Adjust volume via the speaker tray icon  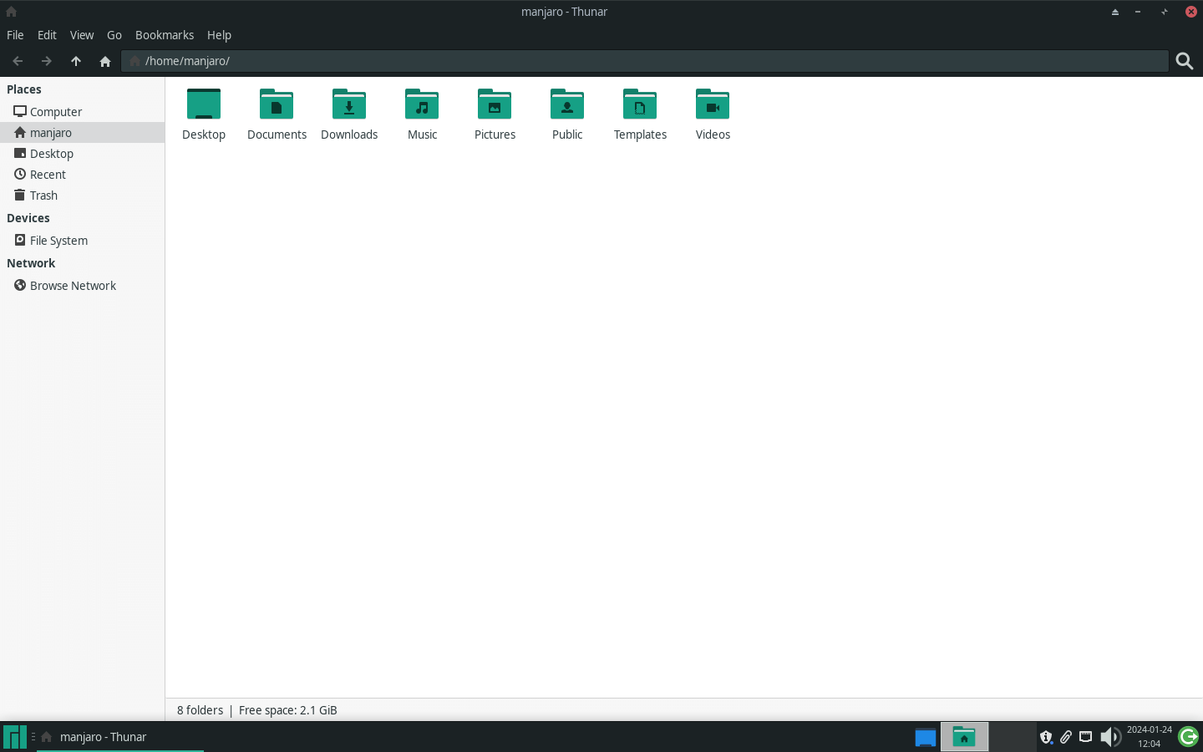[1110, 736]
